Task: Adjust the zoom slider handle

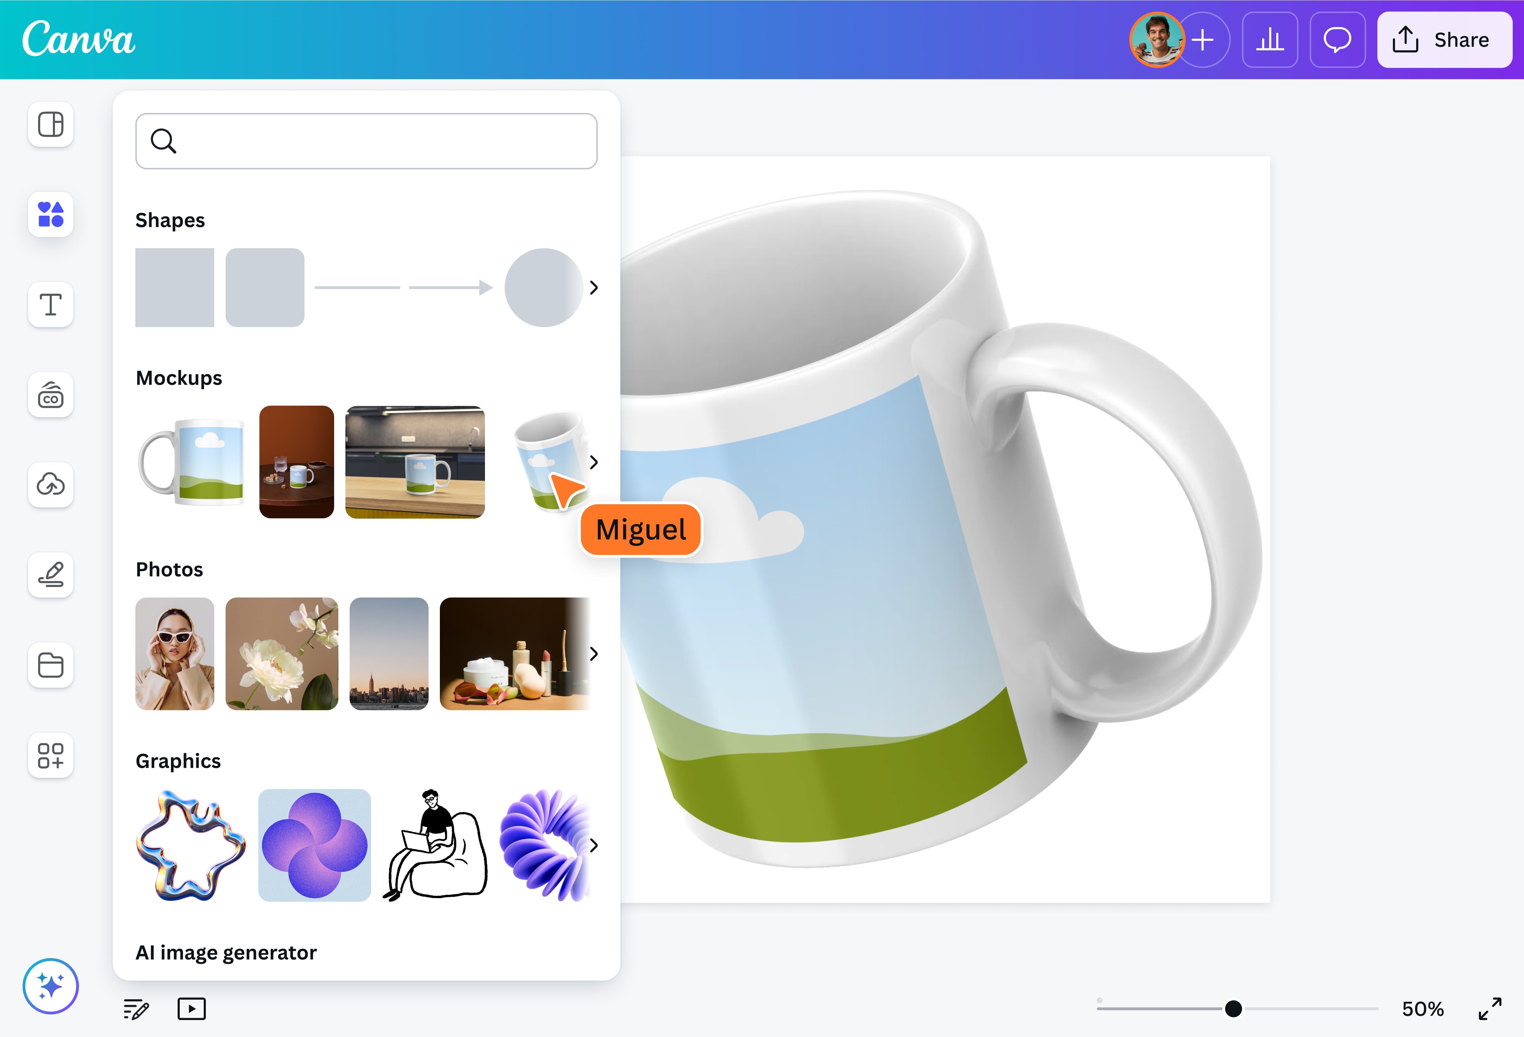Action: [1232, 1009]
